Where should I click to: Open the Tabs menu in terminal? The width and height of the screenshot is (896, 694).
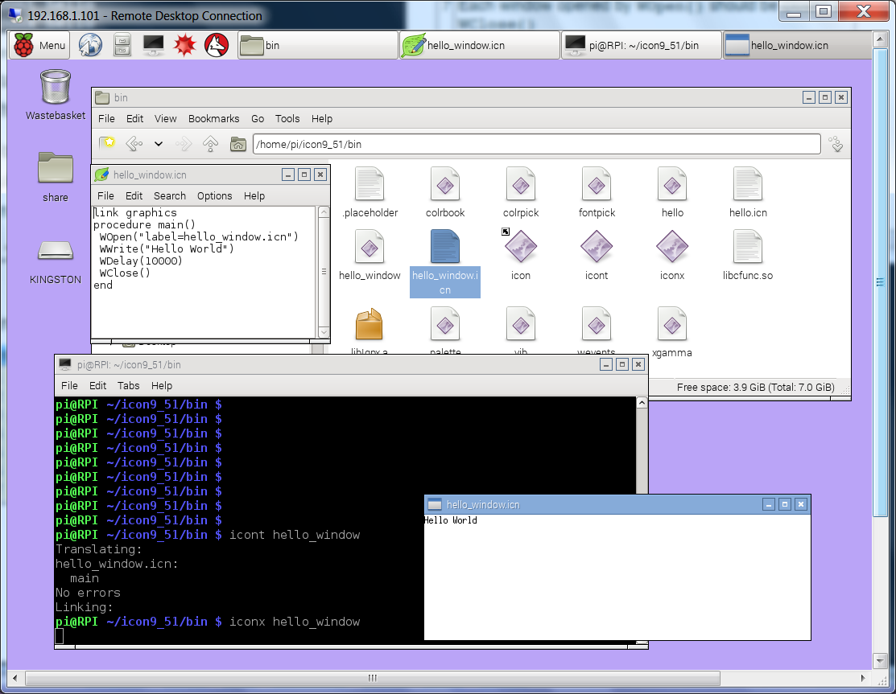128,385
